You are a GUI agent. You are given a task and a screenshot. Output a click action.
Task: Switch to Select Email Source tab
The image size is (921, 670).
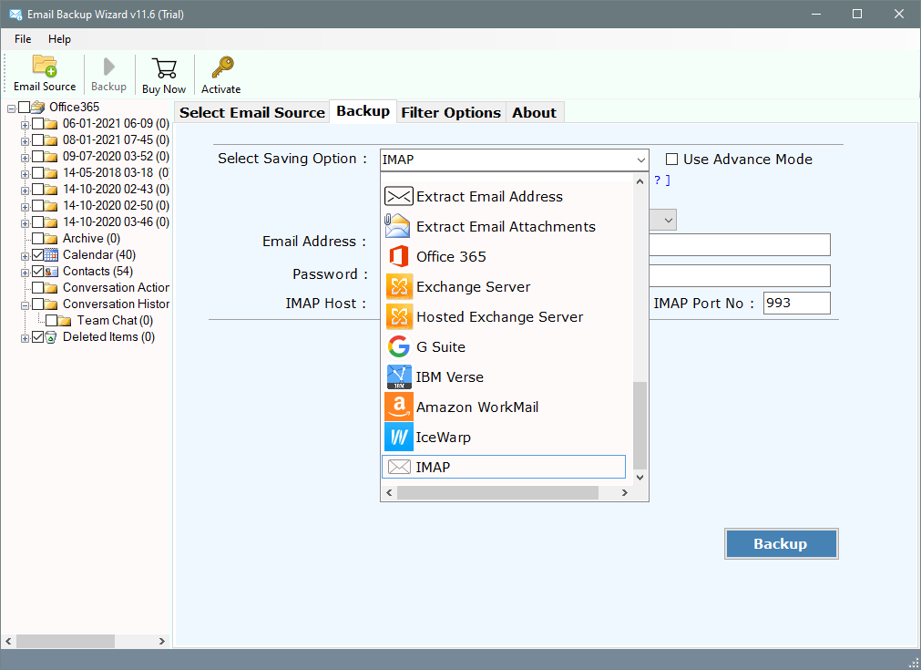point(252,112)
